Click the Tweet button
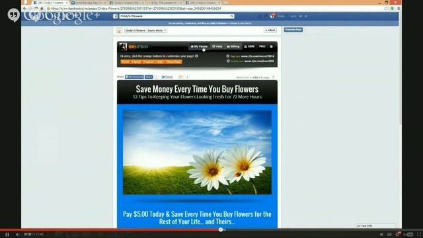The height and width of the screenshot is (238, 423). (x=167, y=77)
